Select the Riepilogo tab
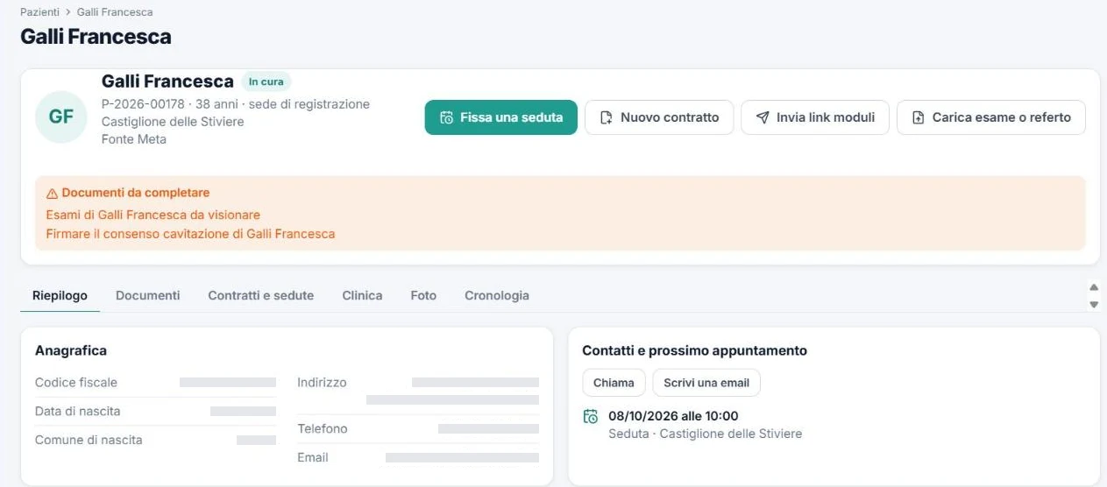Image resolution: width=1107 pixels, height=487 pixels. click(x=60, y=295)
